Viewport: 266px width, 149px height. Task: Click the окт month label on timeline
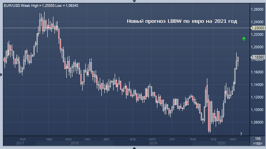point(172,139)
